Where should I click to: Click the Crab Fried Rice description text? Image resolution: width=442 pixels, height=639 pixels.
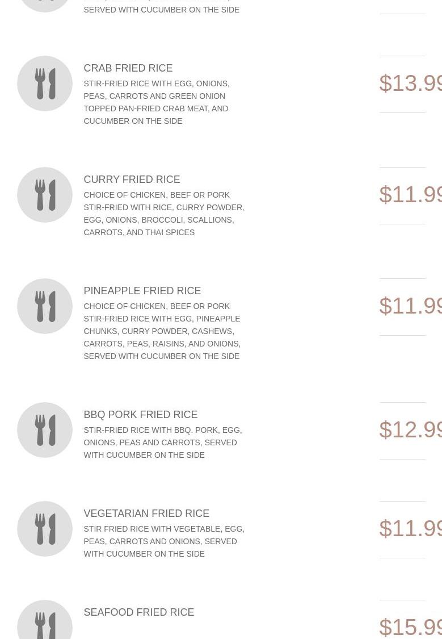(x=156, y=102)
